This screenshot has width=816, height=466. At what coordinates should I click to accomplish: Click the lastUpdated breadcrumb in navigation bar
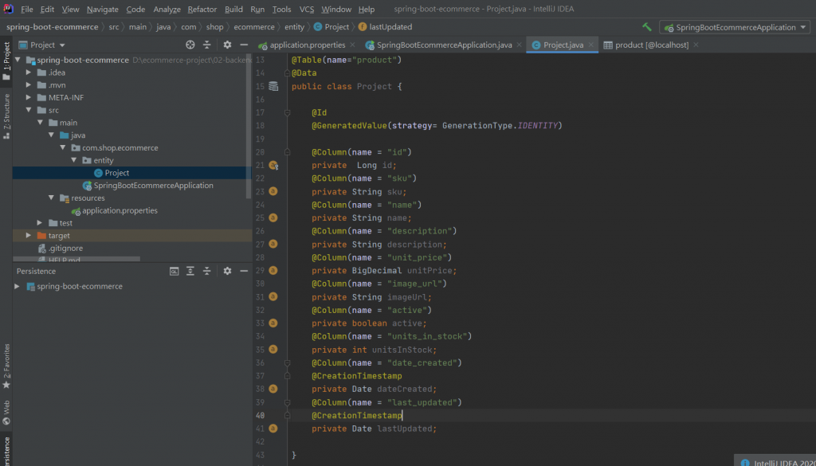(390, 27)
